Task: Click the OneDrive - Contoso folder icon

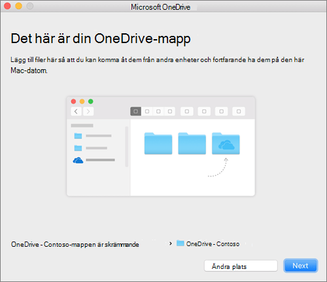Action: tap(181, 243)
